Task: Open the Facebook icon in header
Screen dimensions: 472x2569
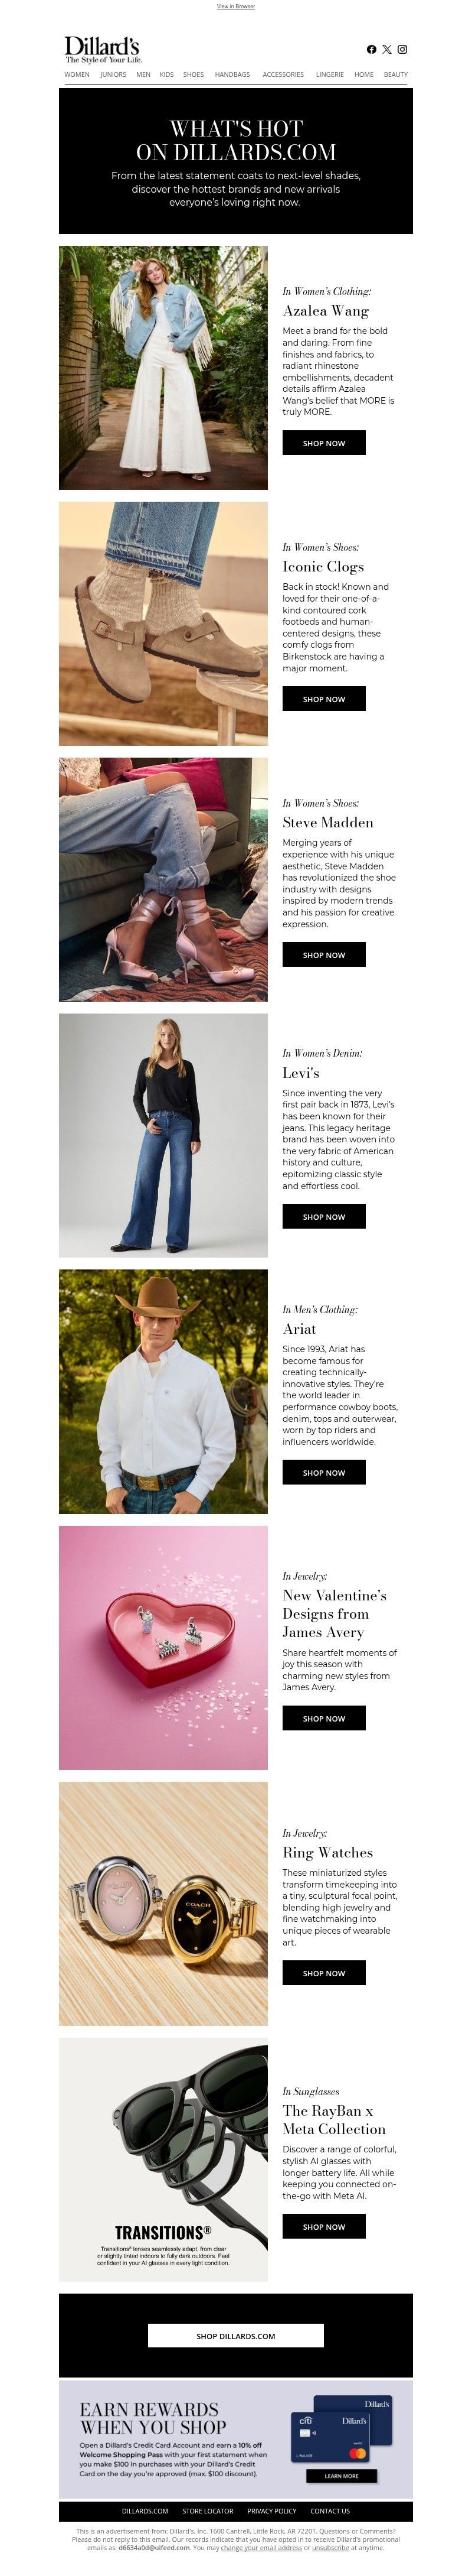Action: [372, 49]
